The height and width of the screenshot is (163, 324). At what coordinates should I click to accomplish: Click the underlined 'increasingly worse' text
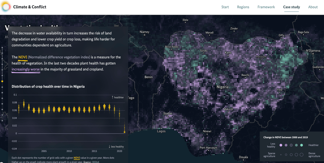pos(26,70)
